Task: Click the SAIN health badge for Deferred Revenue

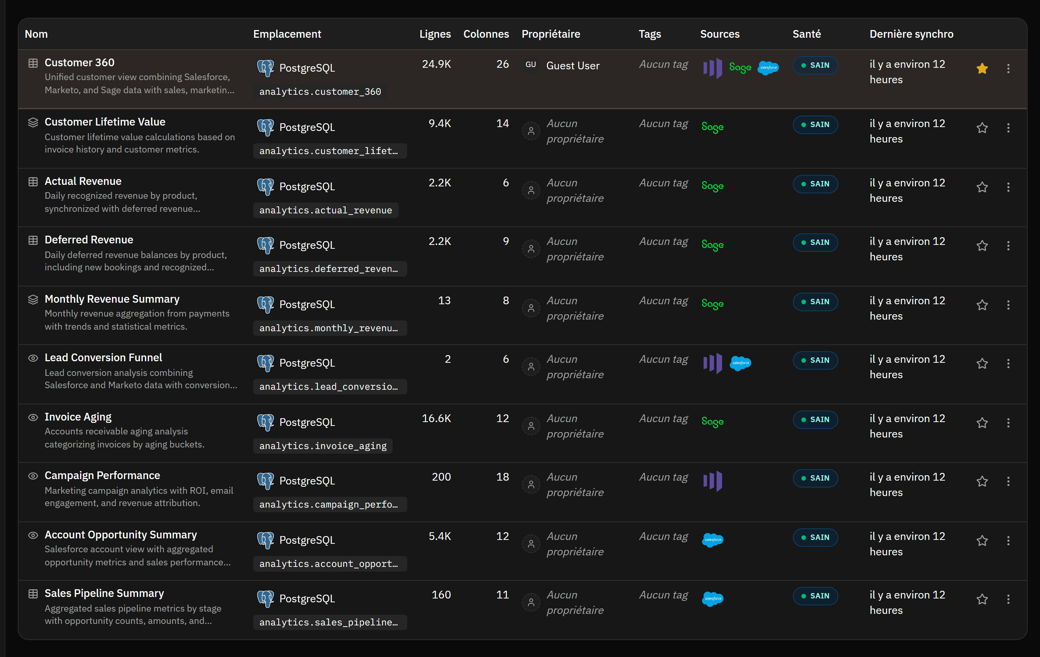Action: click(815, 242)
